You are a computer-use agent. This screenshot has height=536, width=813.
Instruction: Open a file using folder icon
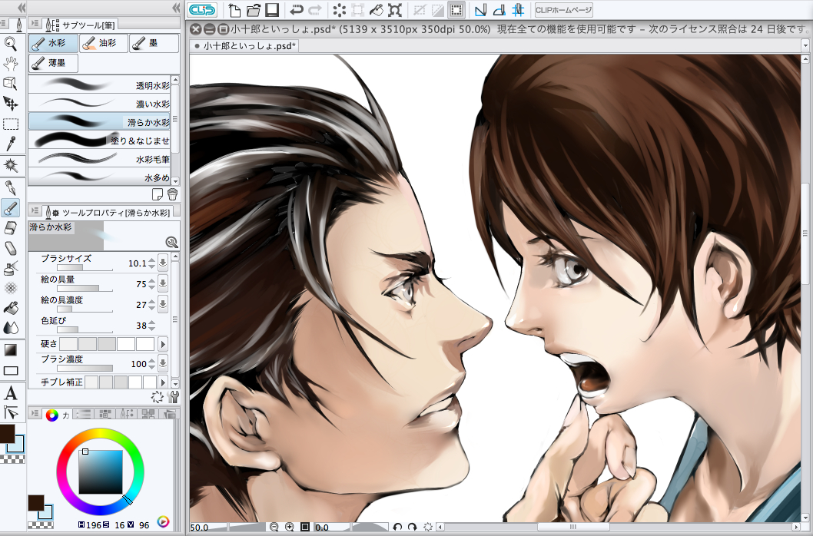[253, 10]
